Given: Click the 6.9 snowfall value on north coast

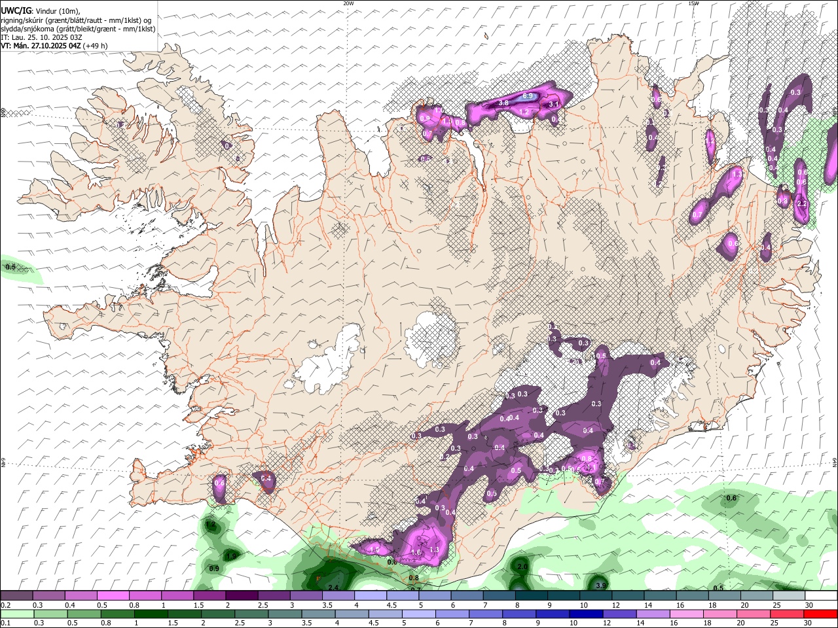Looking at the screenshot, I should pos(528,96).
